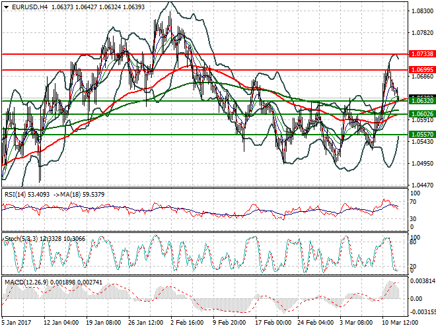
Task: Select the green 1.06026 support price label
Action: point(422,114)
